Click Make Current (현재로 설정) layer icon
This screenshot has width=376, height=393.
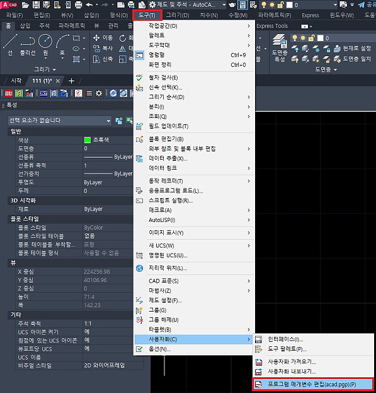[353, 49]
